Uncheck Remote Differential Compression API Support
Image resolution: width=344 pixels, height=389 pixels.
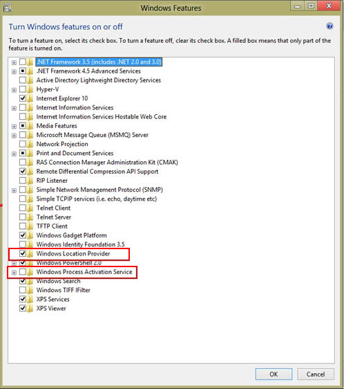coord(23,172)
